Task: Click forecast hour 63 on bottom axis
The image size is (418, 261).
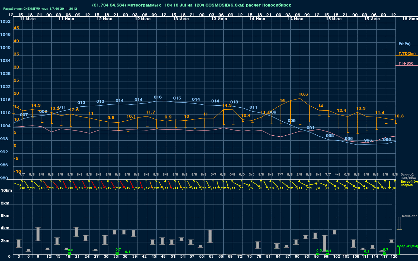Action: pyautogui.click(x=211, y=257)
